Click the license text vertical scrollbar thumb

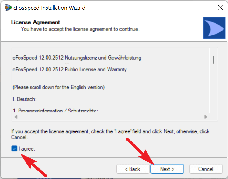[x=213, y=60]
